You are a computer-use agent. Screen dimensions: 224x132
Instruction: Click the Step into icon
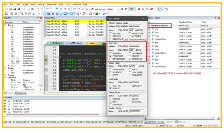tap(22, 14)
